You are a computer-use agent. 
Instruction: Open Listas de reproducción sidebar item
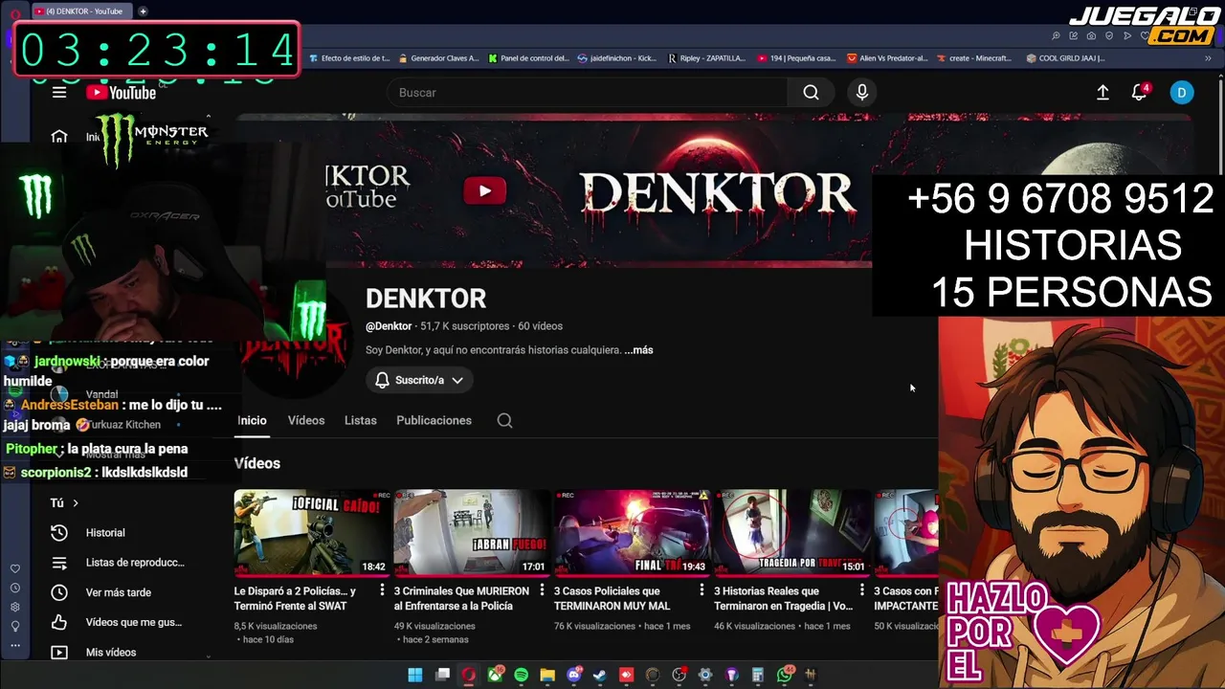[x=119, y=563]
